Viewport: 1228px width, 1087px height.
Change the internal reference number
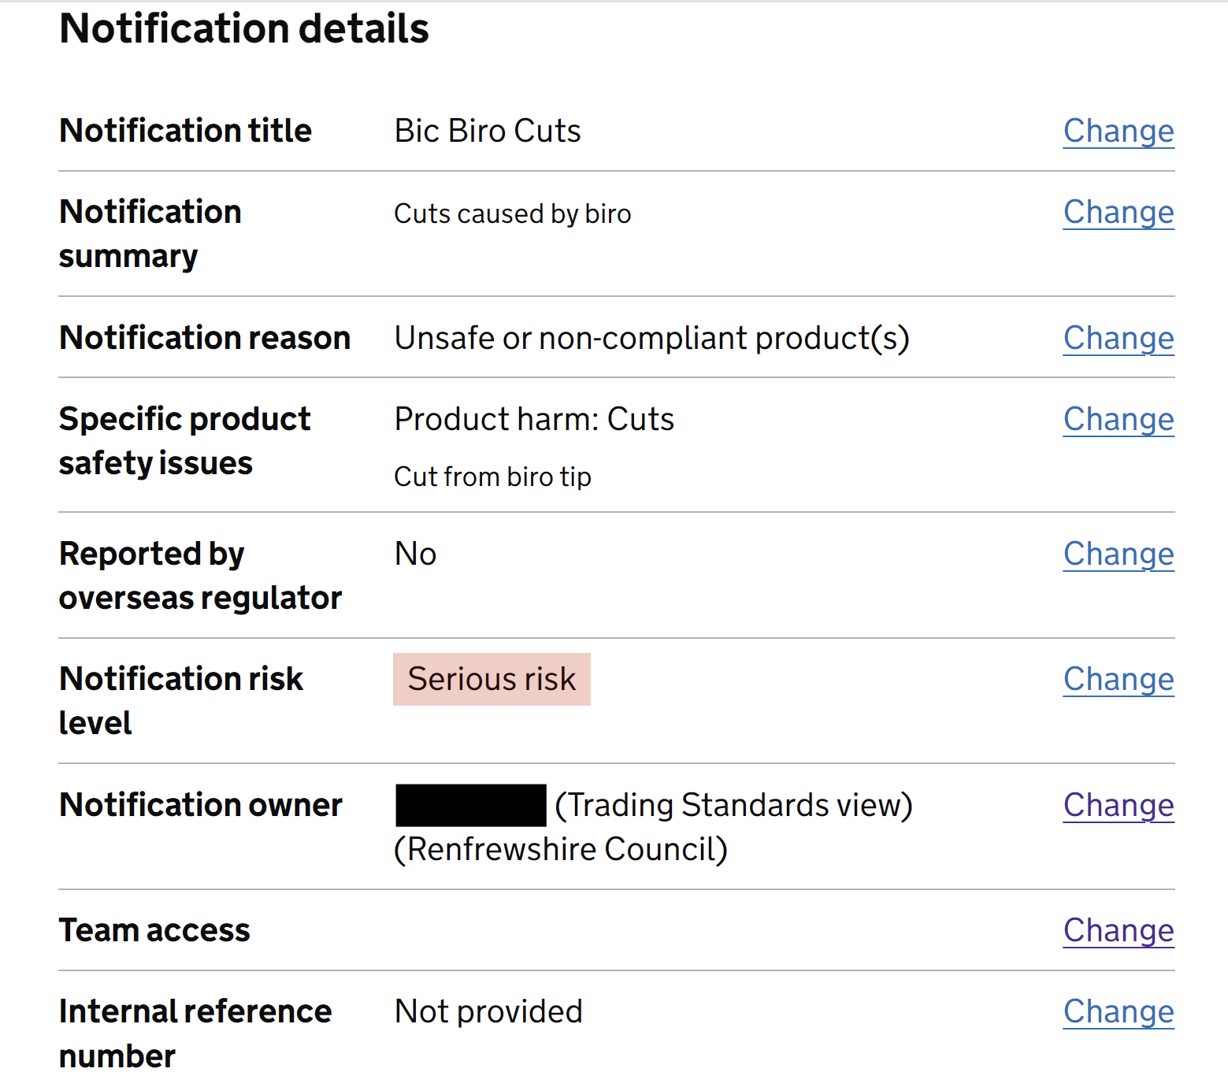(1118, 1011)
